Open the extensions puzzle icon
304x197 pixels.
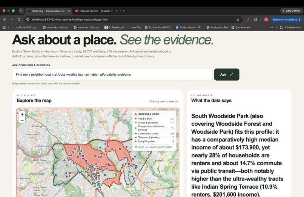point(255,19)
